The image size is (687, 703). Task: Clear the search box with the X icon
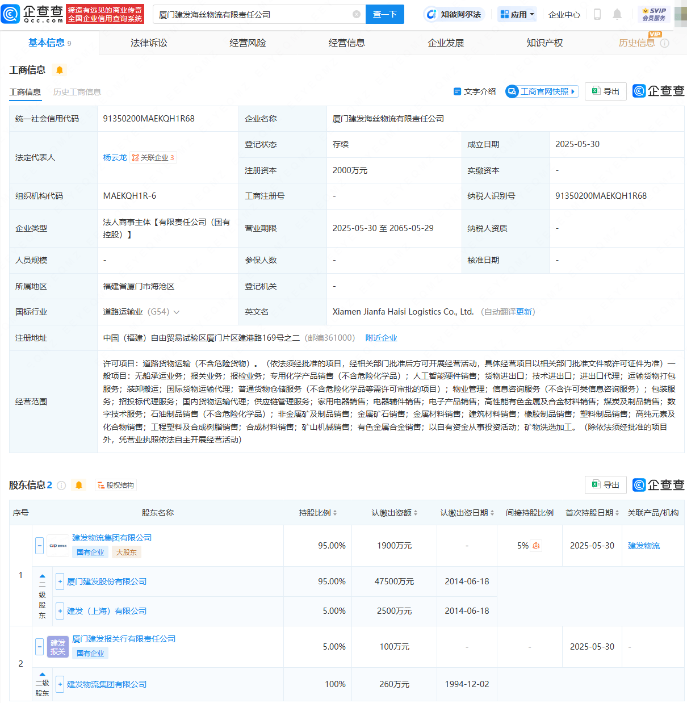click(x=357, y=14)
